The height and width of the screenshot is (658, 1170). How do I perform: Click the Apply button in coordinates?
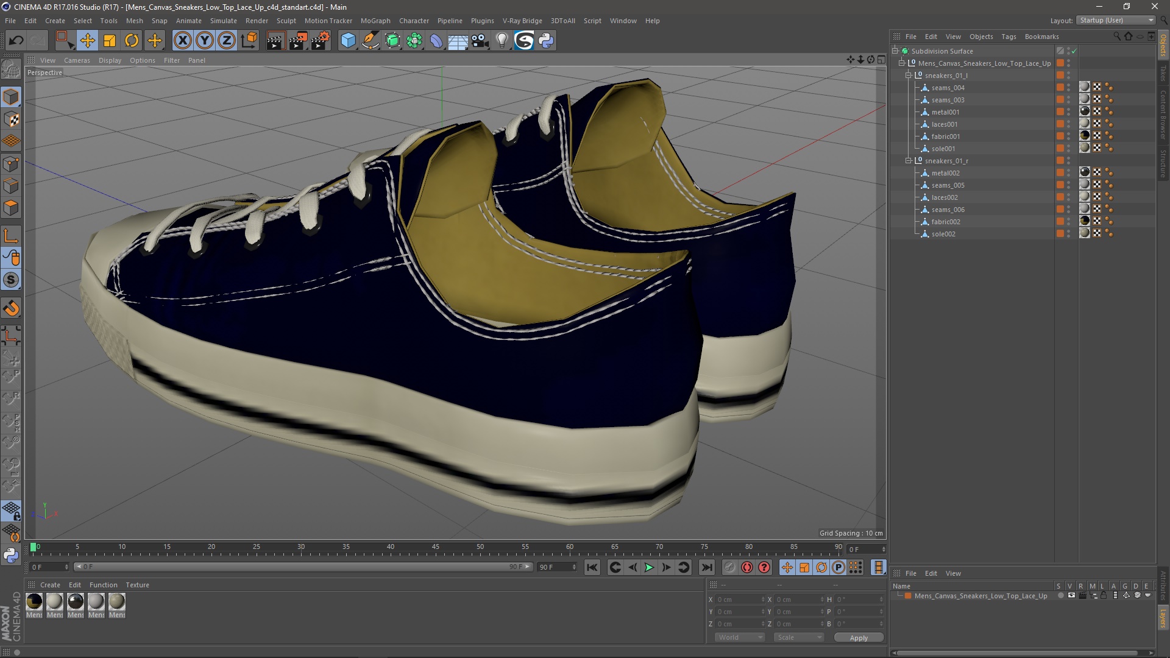pos(859,638)
